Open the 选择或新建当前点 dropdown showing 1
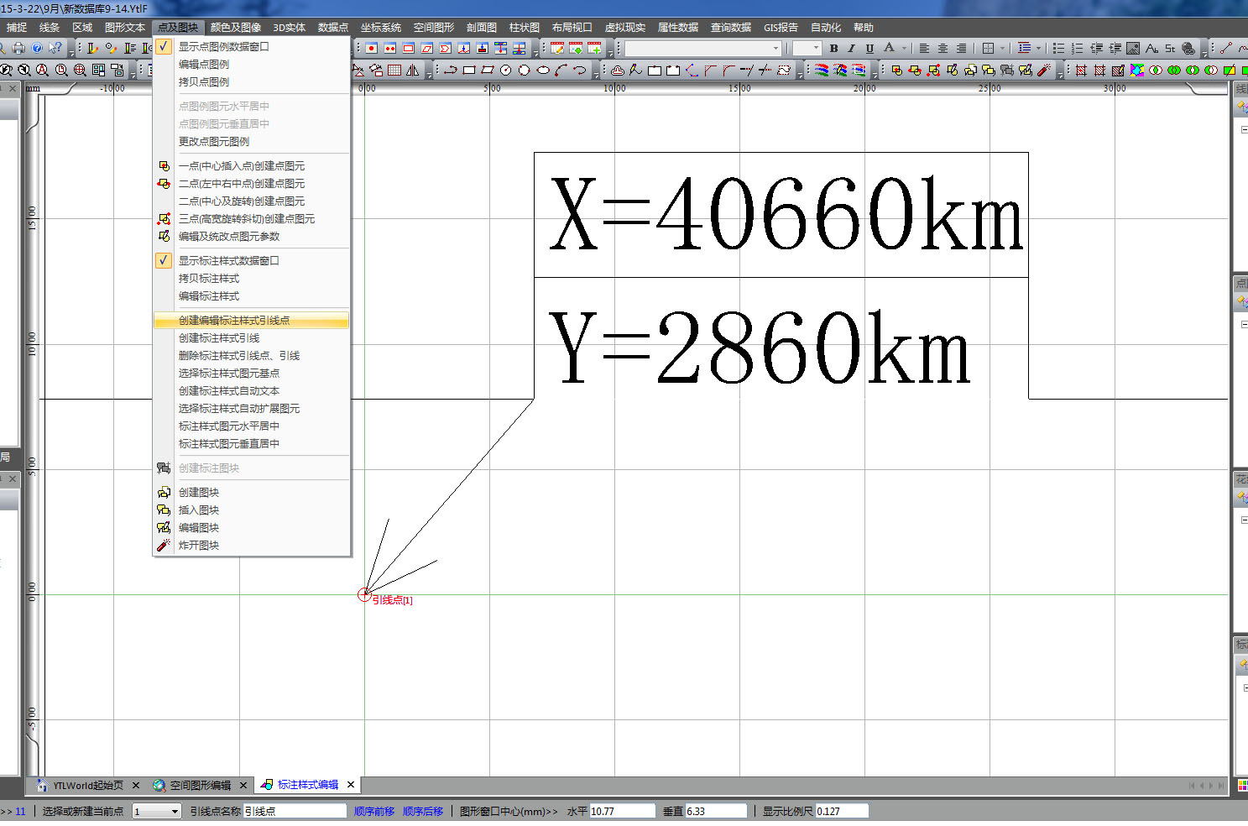 coord(157,811)
